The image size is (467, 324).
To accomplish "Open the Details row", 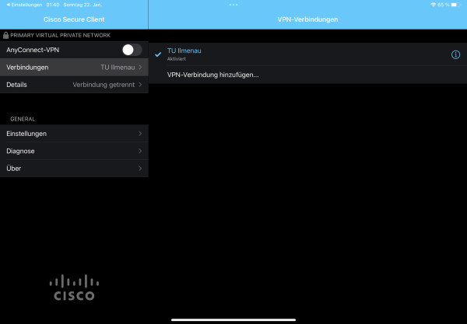I will 74,85.
